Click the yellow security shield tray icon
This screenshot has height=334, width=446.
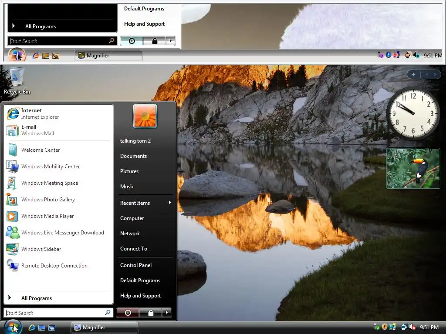coord(385,327)
